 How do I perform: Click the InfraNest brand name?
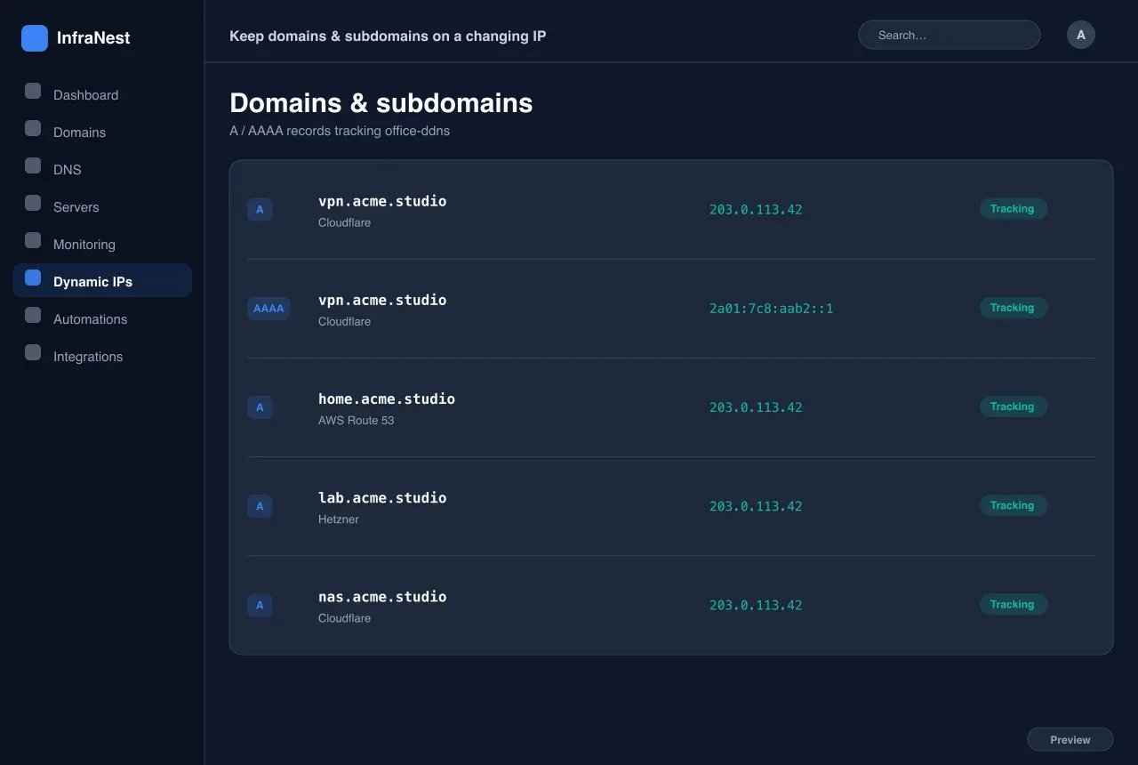(93, 38)
